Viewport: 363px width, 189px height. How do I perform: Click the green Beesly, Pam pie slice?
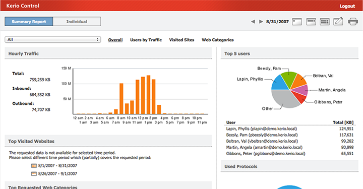pyautogui.click(x=289, y=79)
